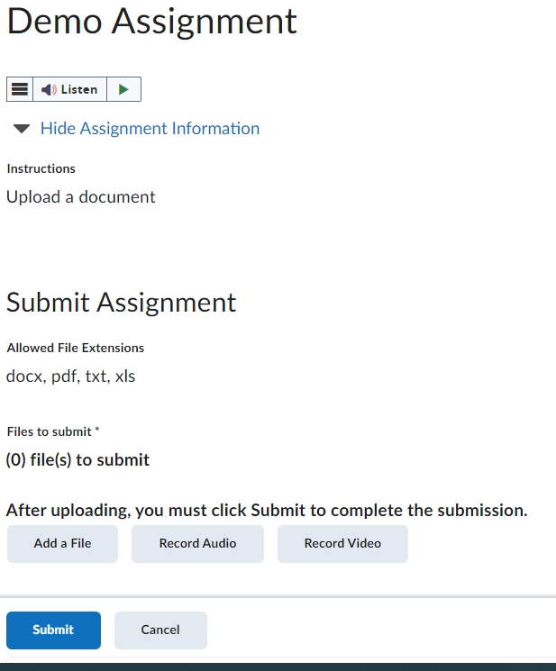Image resolution: width=556 pixels, height=671 pixels.
Task: Click the '(0) file(s) to submit' counter
Action: click(x=77, y=460)
